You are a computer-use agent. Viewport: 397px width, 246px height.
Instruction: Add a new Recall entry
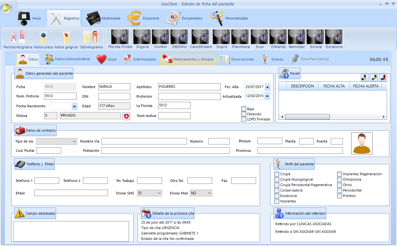click(x=365, y=77)
